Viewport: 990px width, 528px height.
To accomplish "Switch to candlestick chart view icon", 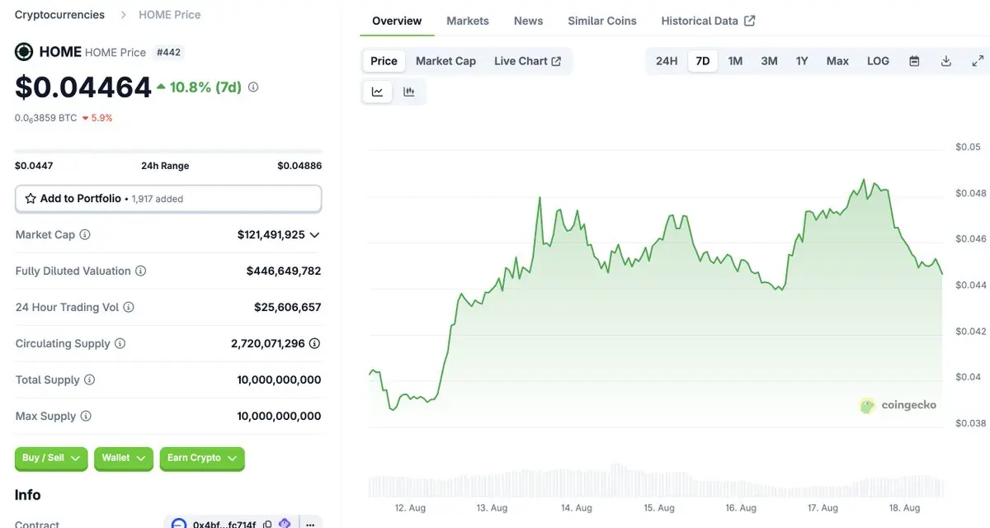I will [409, 92].
